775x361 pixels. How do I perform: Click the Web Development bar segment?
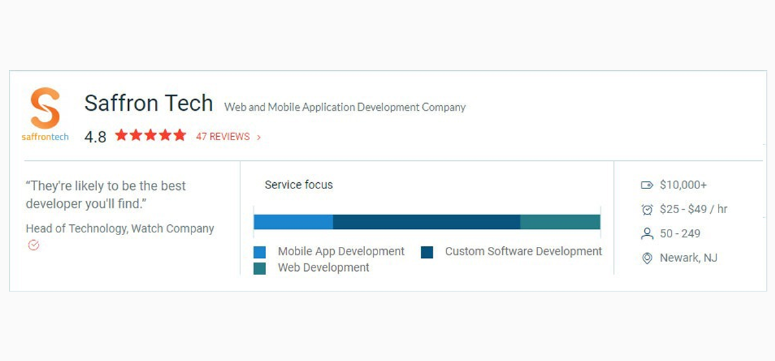[561, 222]
